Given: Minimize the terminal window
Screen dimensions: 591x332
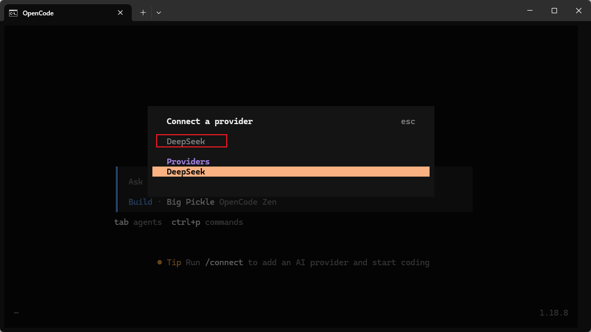Looking at the screenshot, I should 530,11.
